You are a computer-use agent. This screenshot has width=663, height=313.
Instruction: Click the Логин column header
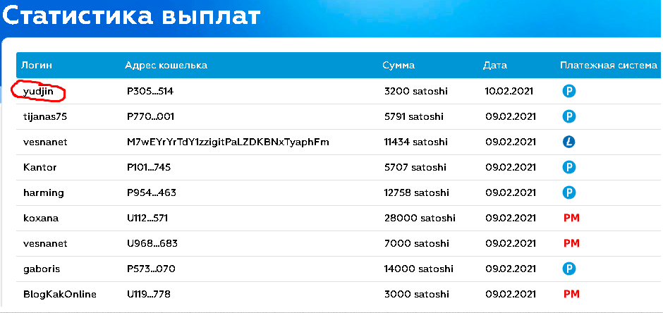[x=37, y=66]
